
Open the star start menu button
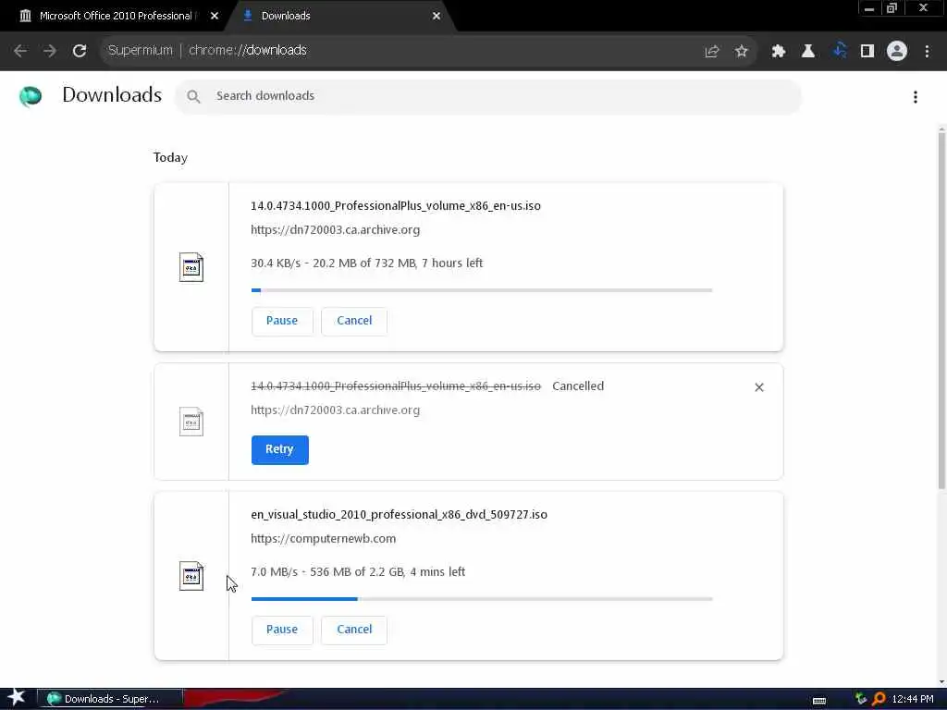click(16, 699)
